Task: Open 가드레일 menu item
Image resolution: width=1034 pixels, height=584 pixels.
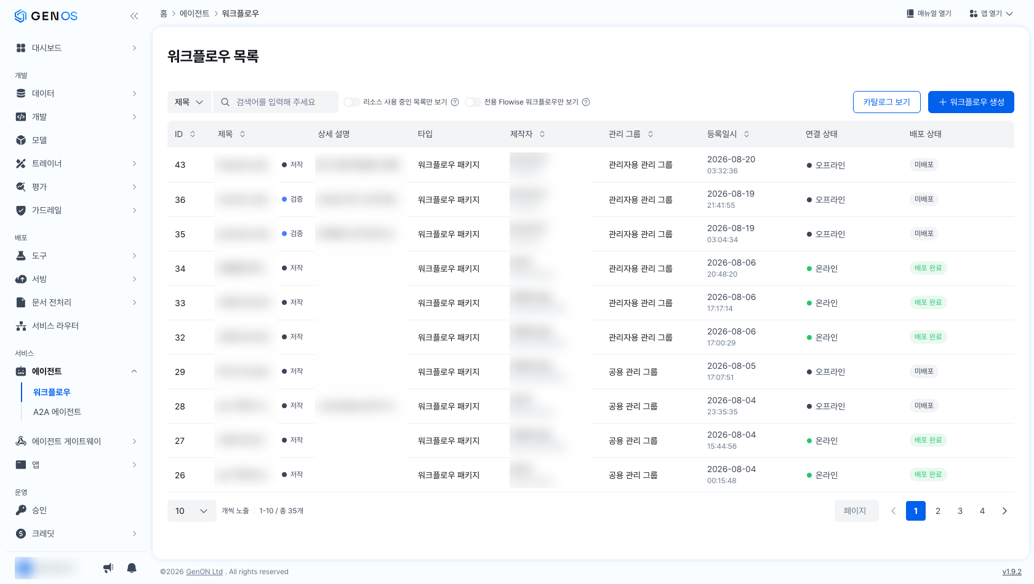Action: (76, 210)
